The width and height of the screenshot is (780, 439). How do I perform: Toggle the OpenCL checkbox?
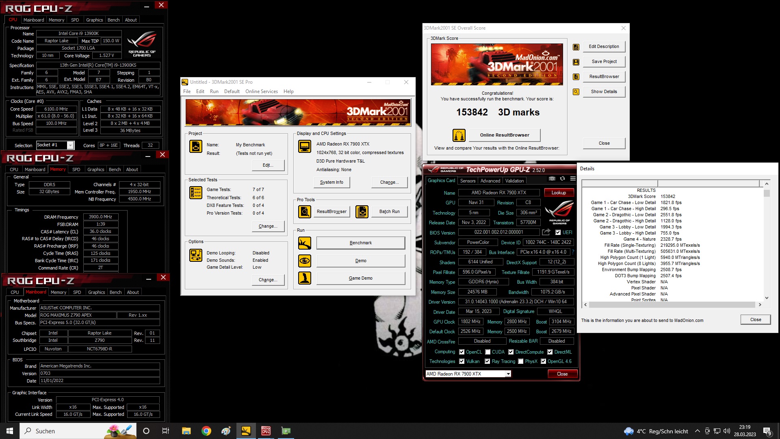pyautogui.click(x=461, y=352)
